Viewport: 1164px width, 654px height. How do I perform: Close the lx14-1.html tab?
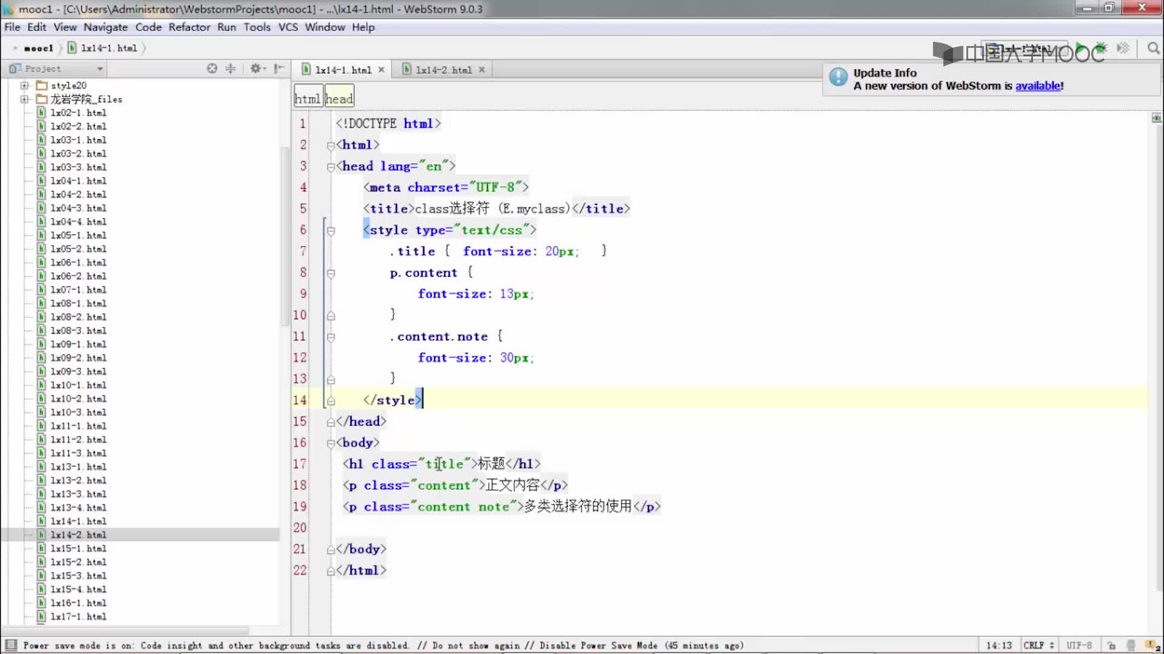[x=381, y=70]
